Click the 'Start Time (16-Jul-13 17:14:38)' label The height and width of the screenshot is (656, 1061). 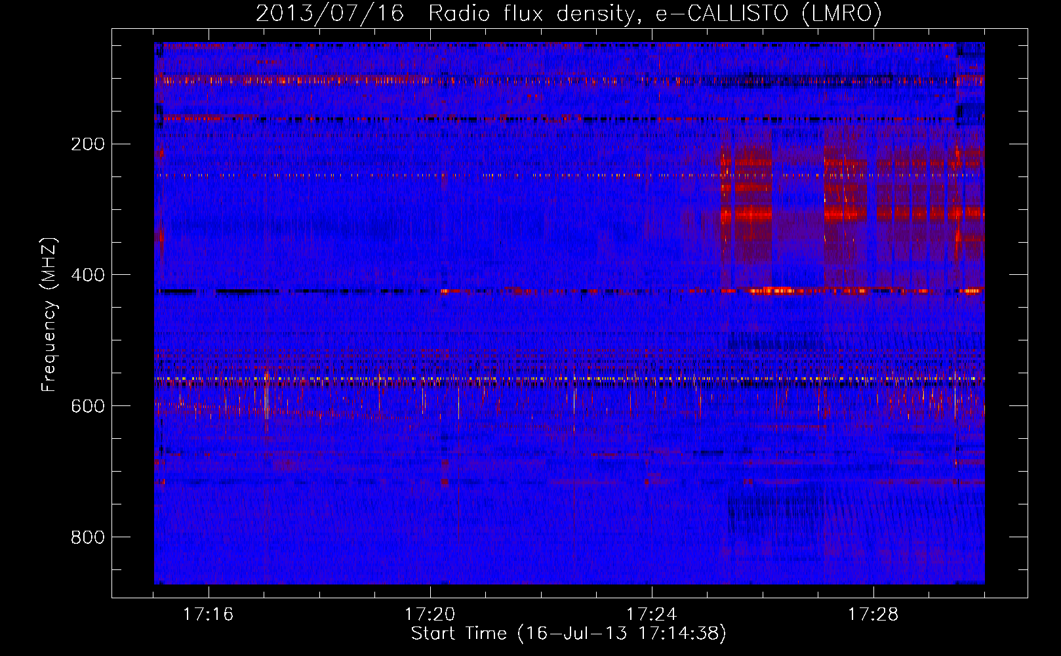tap(569, 634)
